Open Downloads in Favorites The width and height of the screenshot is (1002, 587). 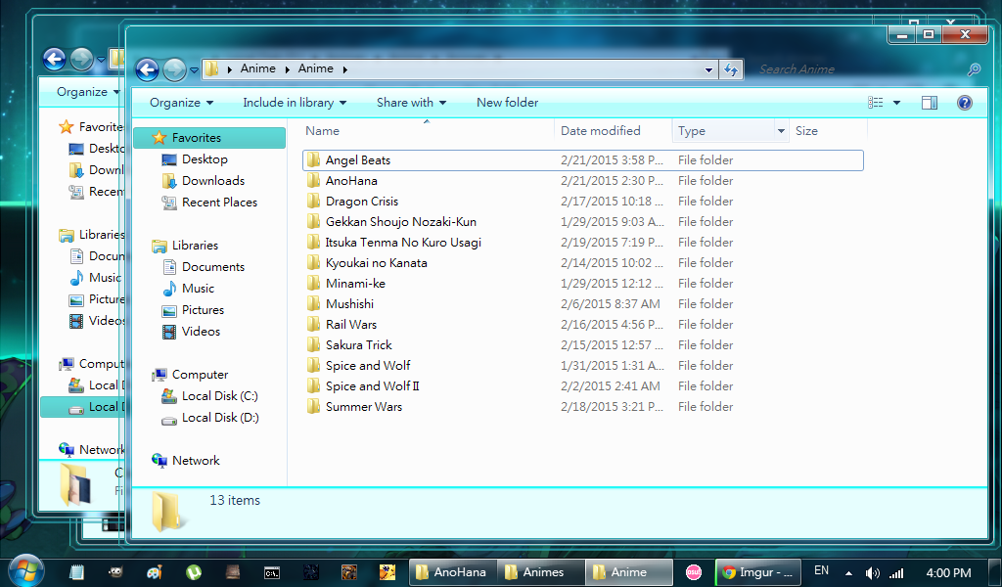212,181
